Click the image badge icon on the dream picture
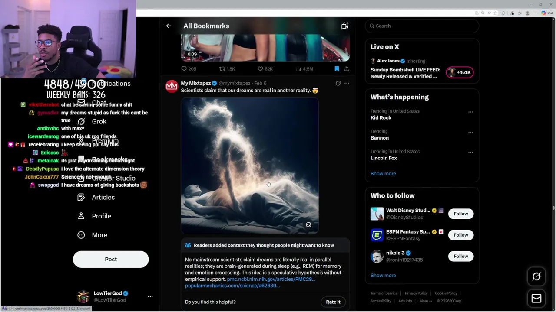Screen dimensions: 556x312 click(308, 225)
